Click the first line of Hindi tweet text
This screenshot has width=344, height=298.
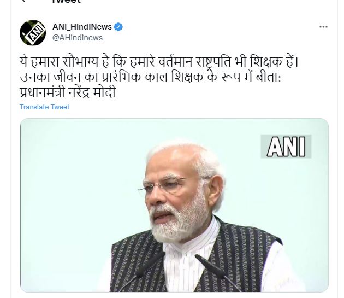click(159, 62)
